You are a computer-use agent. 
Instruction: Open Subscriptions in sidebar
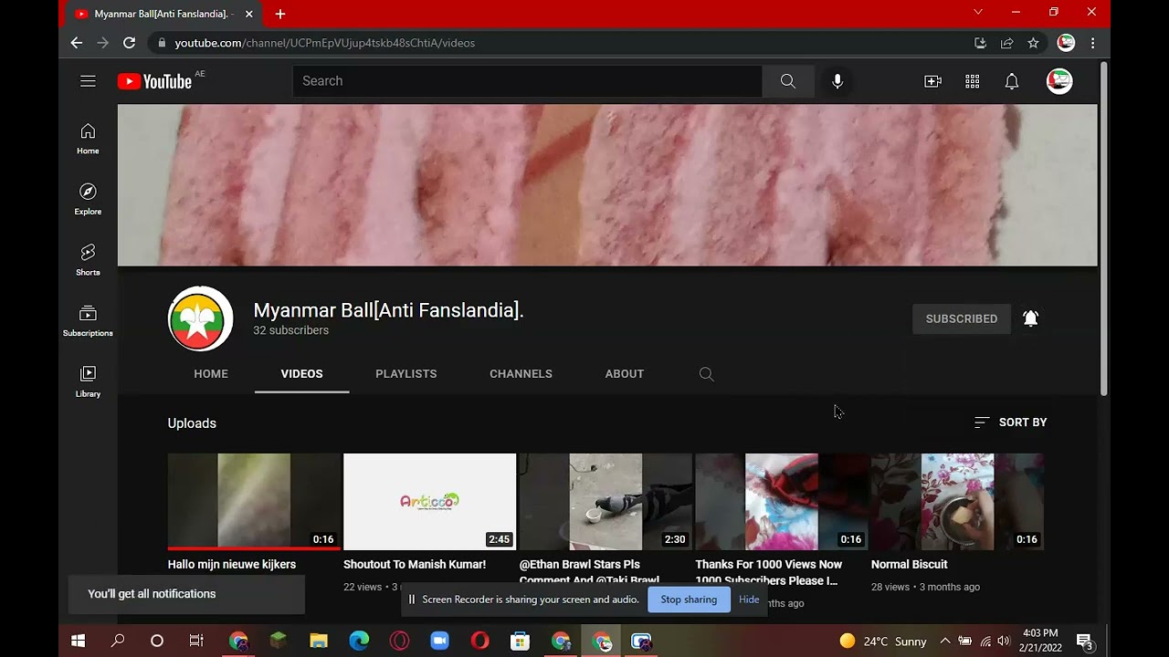tap(88, 321)
